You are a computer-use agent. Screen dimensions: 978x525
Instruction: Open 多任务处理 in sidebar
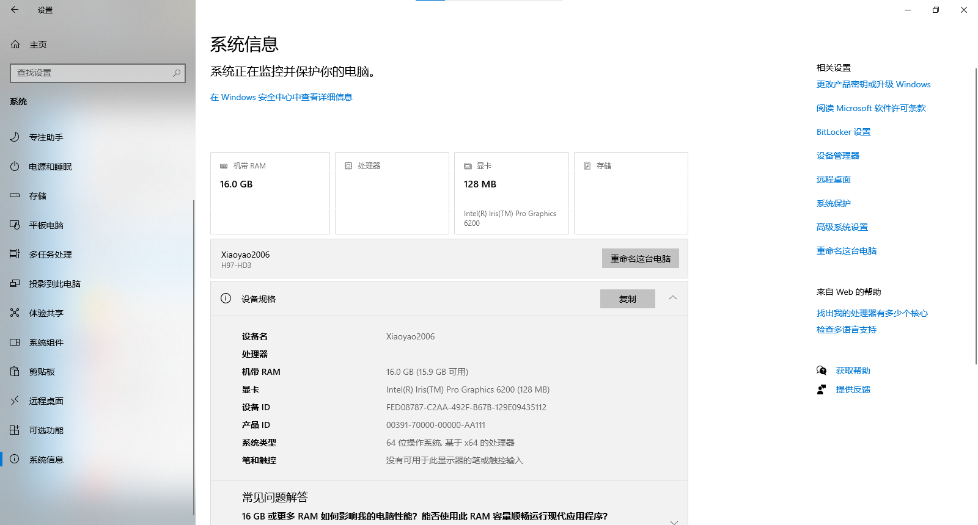98,255
